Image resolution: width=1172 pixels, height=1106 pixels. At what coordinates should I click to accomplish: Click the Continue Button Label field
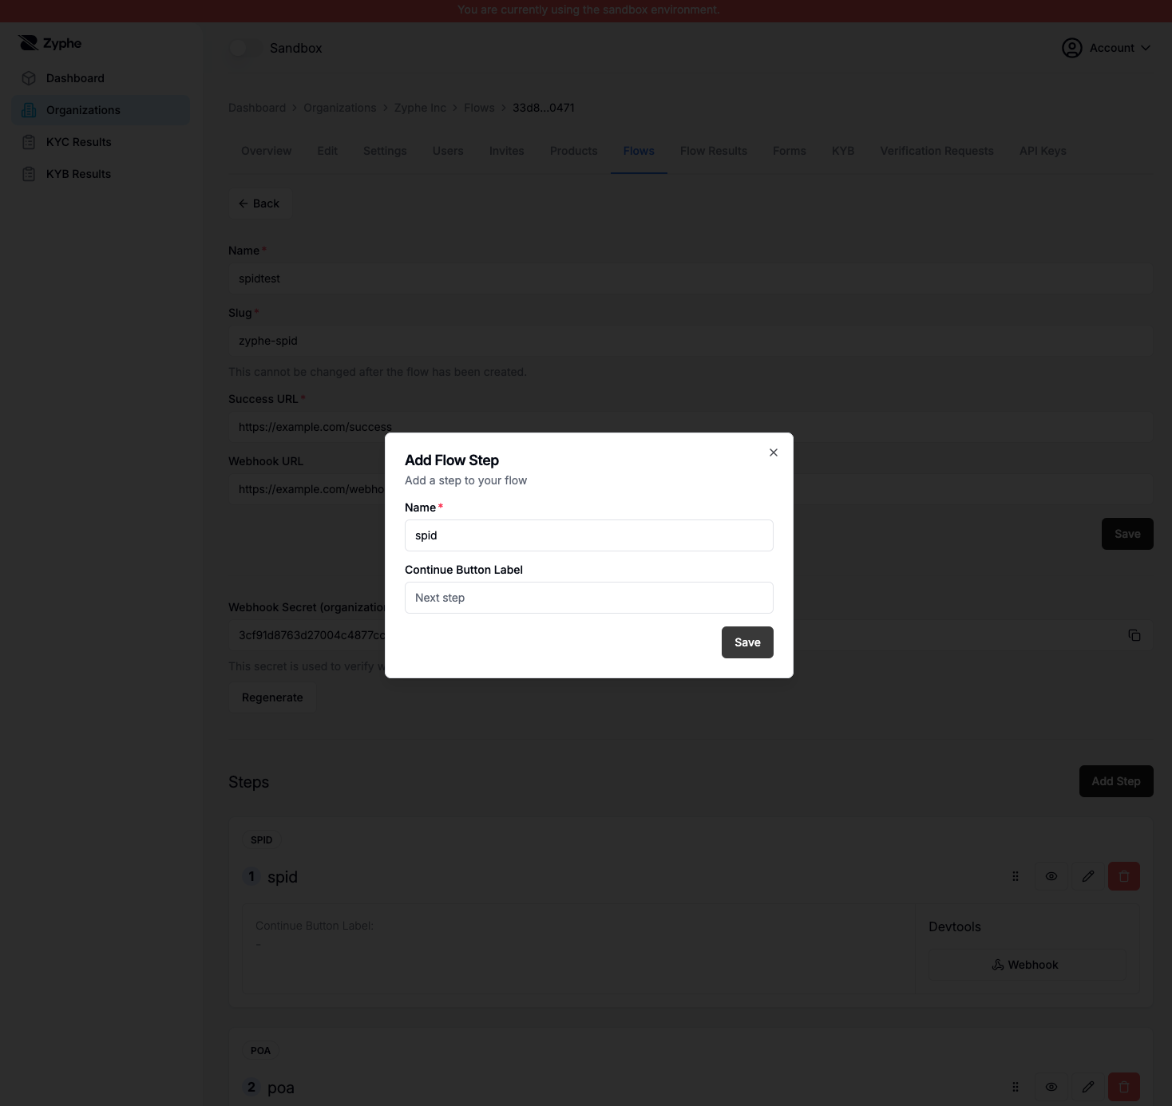click(588, 598)
